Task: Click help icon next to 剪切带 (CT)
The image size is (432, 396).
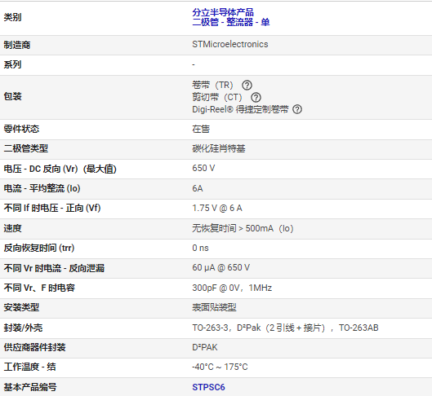Action: (256, 97)
